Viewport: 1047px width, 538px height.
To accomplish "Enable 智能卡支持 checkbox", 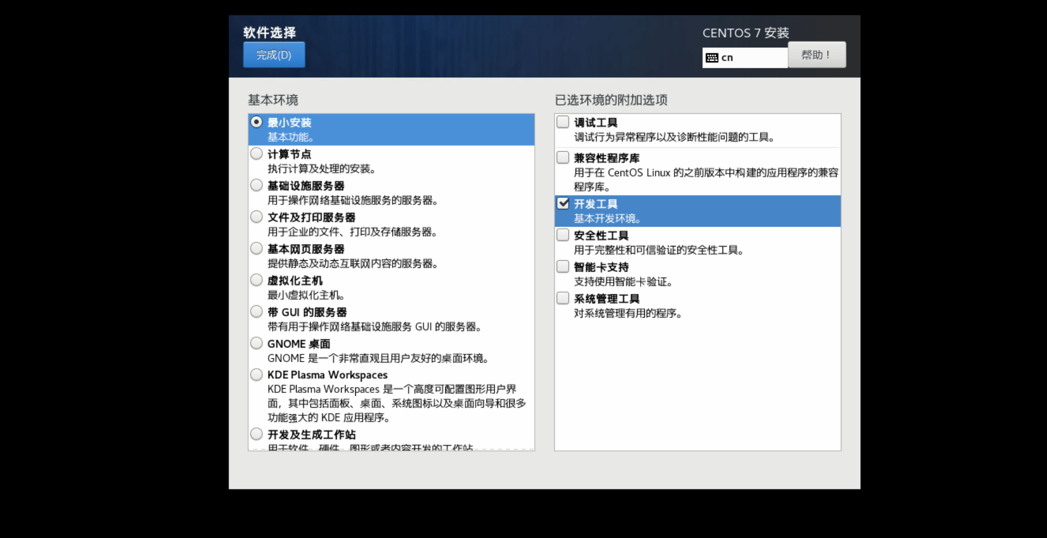I will [x=563, y=266].
